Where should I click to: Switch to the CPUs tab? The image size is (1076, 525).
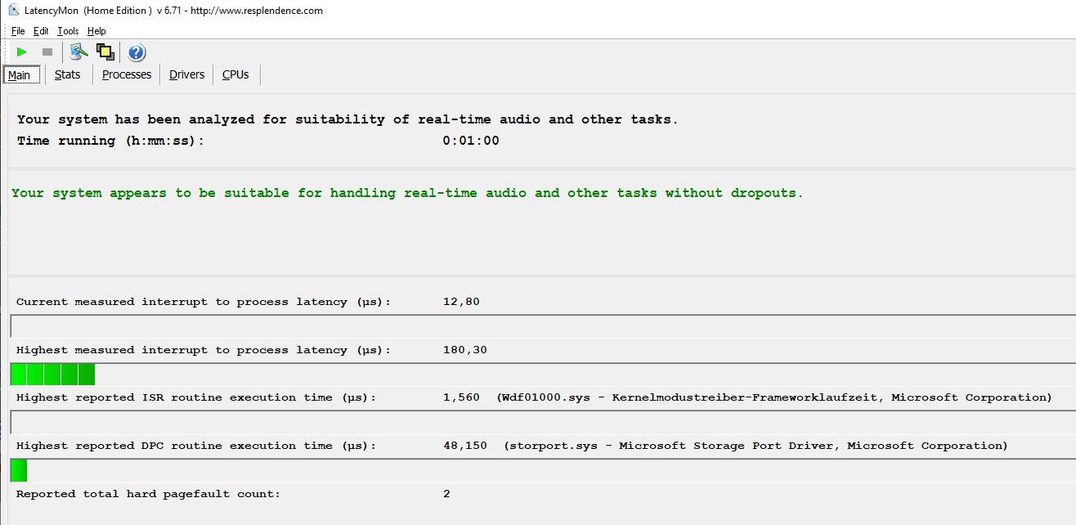(235, 74)
